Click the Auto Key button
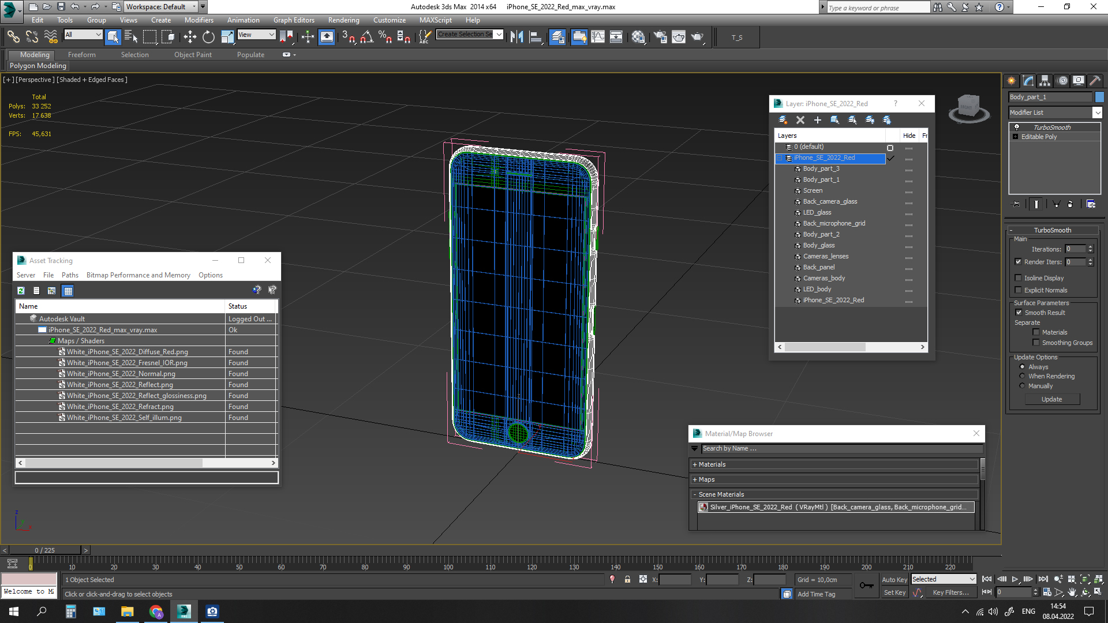This screenshot has height=623, width=1108. (x=894, y=580)
